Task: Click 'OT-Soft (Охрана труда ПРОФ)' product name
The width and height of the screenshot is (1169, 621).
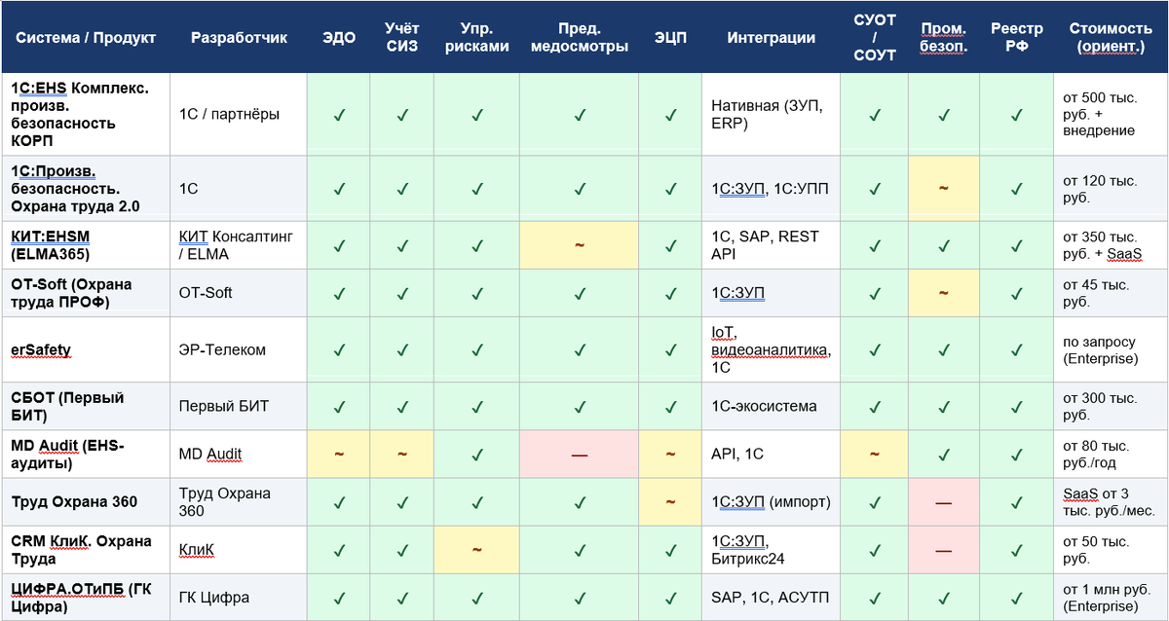Action: (86, 293)
